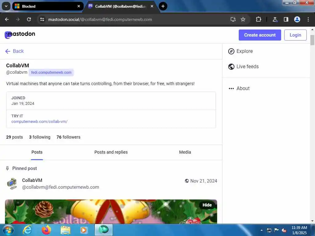315x236 pixels.
Task: Select the Posts tab
Action: pyautogui.click(x=37, y=152)
